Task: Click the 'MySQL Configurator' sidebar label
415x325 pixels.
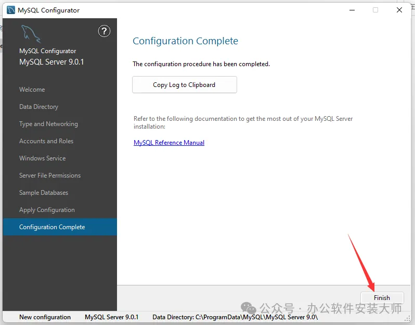Action: point(48,51)
